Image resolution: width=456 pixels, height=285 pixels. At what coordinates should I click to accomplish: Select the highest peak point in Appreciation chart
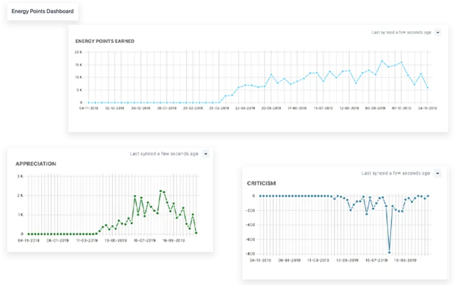[160, 191]
